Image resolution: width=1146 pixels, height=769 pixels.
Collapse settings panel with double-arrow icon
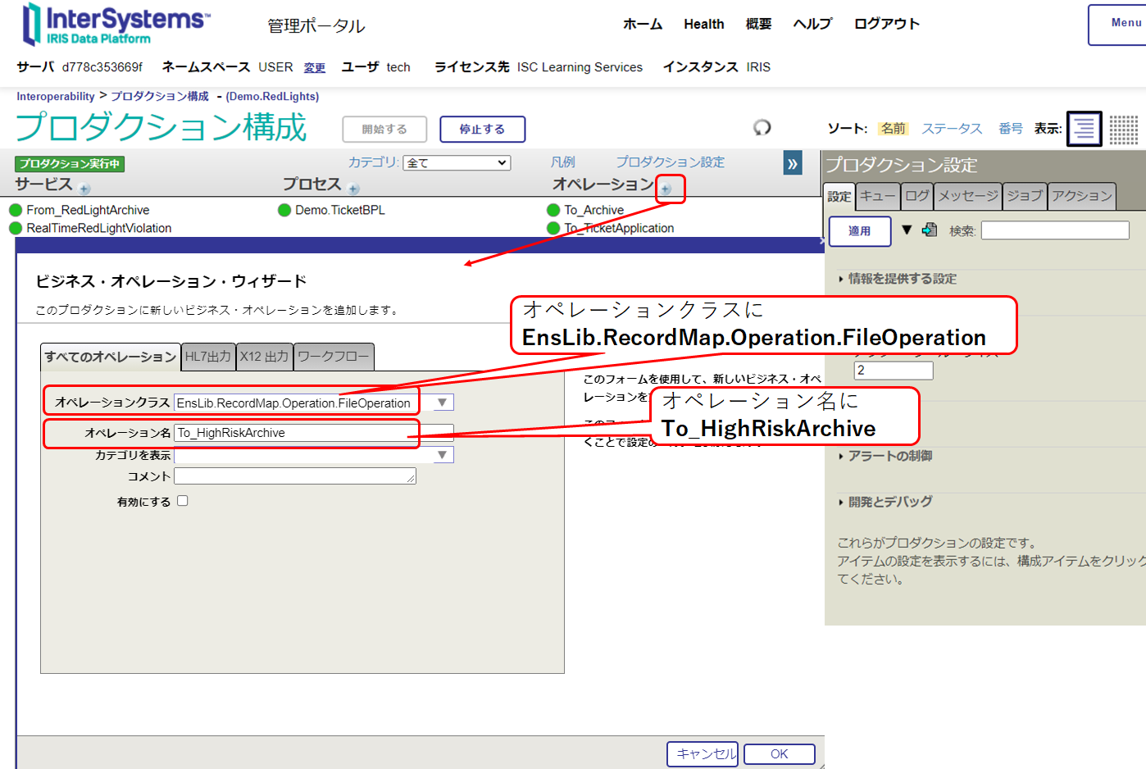[x=793, y=163]
